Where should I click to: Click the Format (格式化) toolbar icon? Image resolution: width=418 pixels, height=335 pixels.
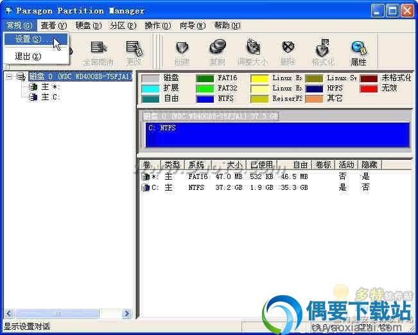pyautogui.click(x=322, y=47)
